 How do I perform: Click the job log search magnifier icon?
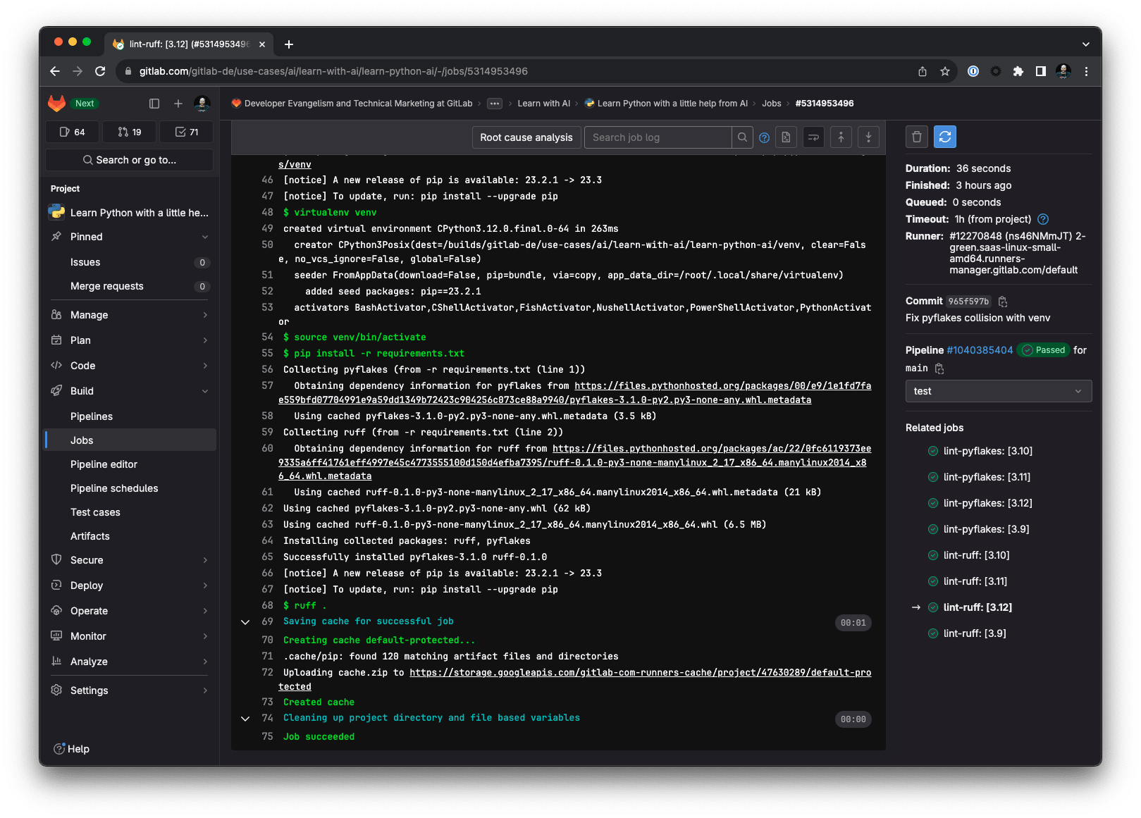[742, 137]
